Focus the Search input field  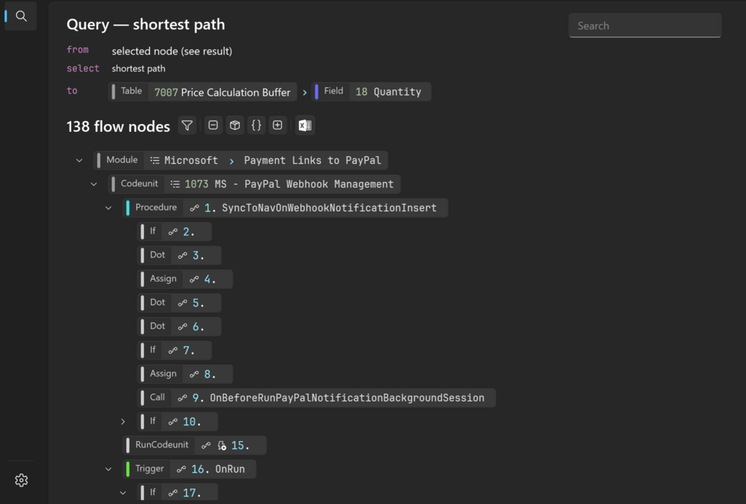point(645,26)
